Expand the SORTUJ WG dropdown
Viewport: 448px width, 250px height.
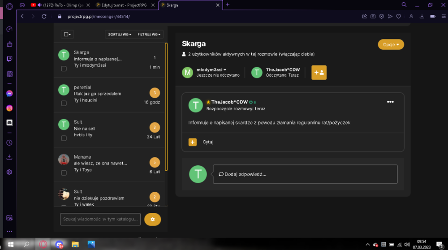tap(120, 34)
